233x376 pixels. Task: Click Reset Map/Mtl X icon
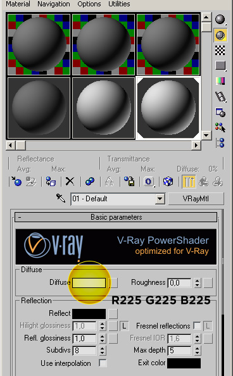(70, 182)
